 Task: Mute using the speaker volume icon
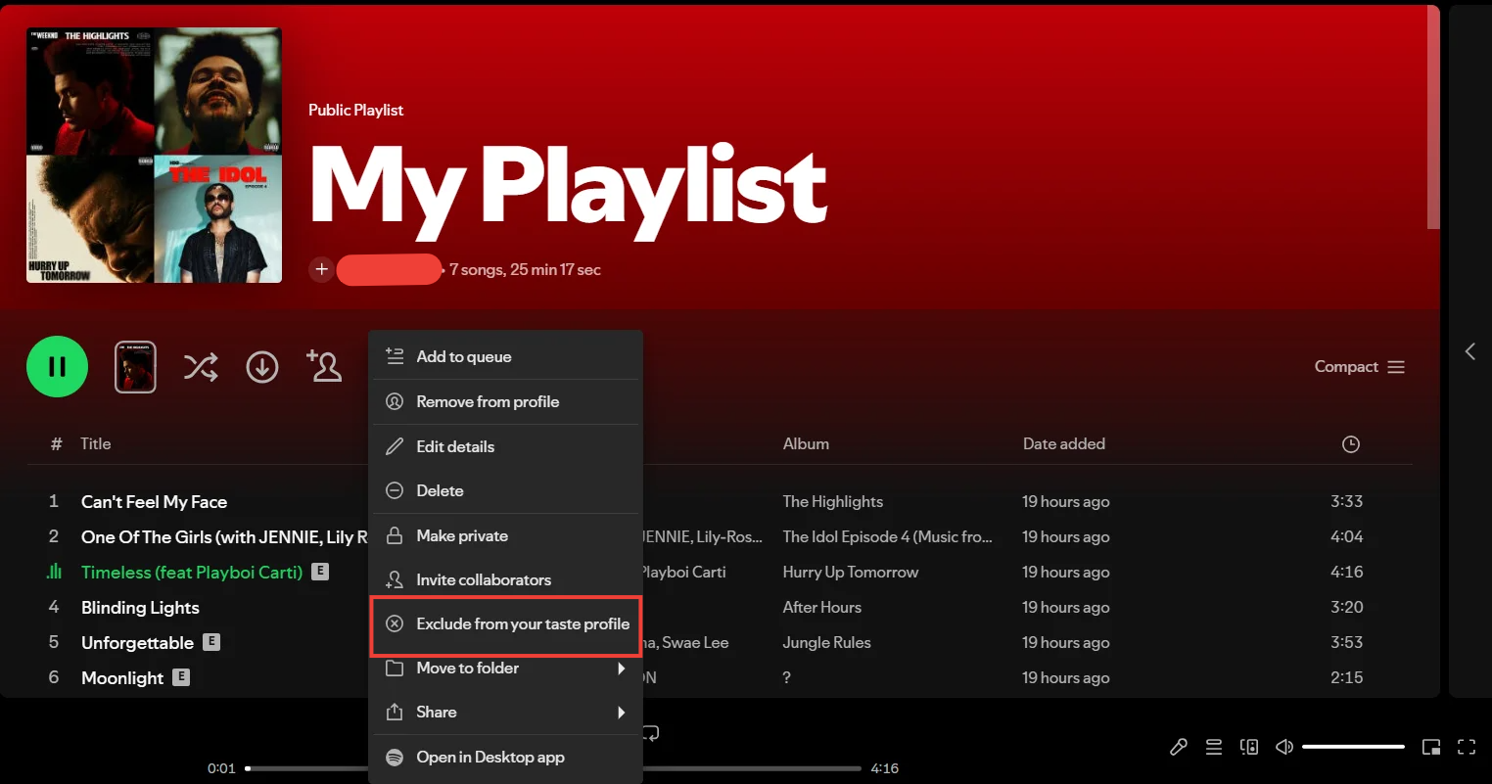coord(1284,747)
